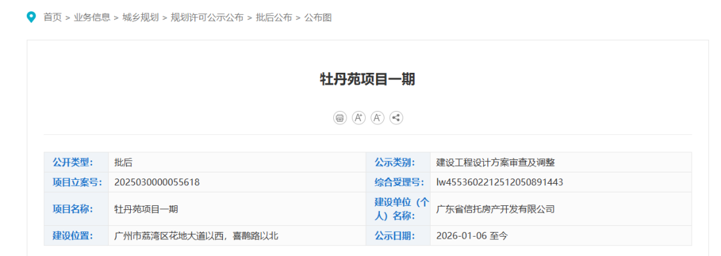This screenshot has height=256, width=721.
Task: Click the page title 牡丹苑项目一期
Action: 367,79
